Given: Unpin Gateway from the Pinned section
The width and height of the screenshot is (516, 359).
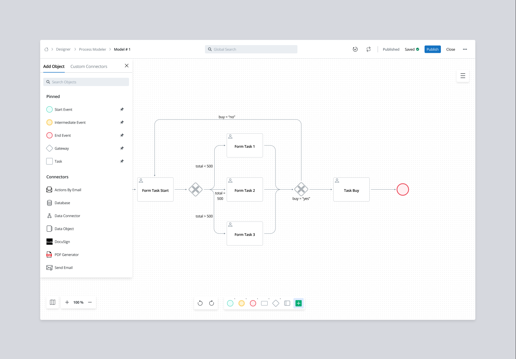Looking at the screenshot, I should (122, 148).
